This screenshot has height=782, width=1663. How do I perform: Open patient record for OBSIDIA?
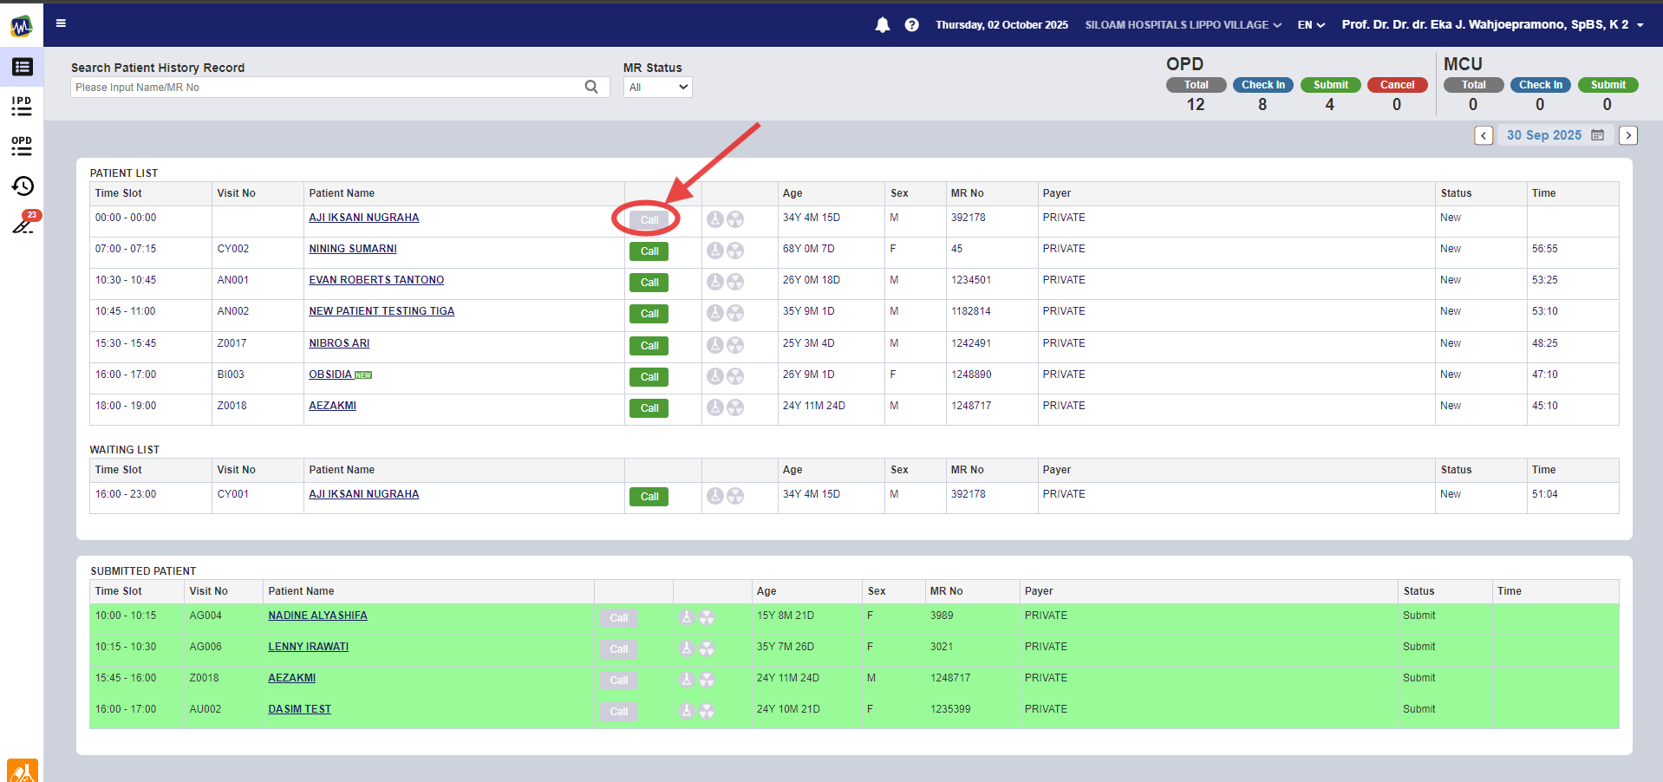pos(330,375)
